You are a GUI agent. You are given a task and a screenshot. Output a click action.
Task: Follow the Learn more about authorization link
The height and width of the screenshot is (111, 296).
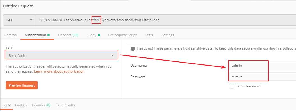(59, 71)
